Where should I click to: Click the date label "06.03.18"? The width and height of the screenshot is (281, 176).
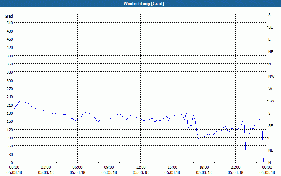[267, 172]
